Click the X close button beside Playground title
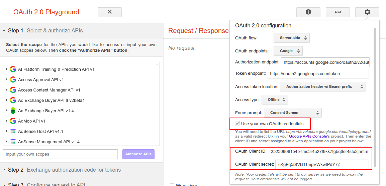The width and height of the screenshot is (386, 186). pyautogui.click(x=110, y=12)
